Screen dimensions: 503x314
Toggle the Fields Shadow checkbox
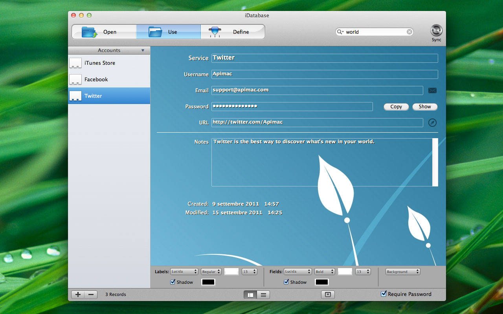click(286, 282)
